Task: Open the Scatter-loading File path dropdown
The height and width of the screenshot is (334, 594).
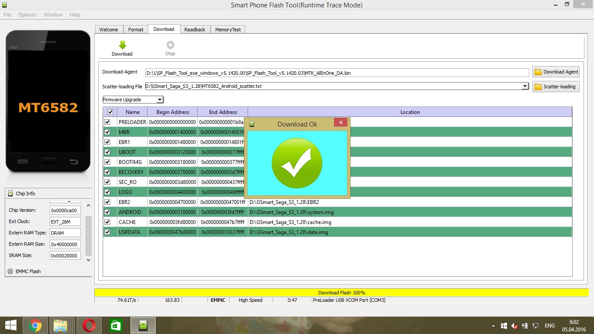Action: click(525, 87)
